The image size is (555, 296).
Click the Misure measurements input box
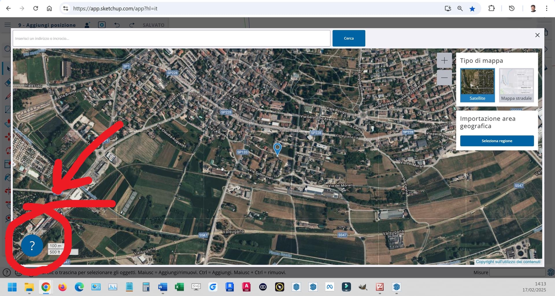click(517, 272)
